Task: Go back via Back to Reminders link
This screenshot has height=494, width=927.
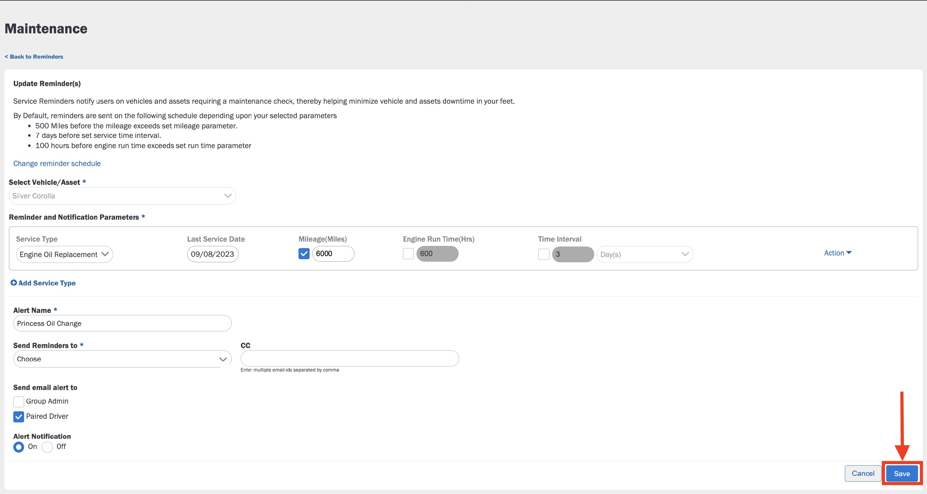Action: pyautogui.click(x=34, y=57)
